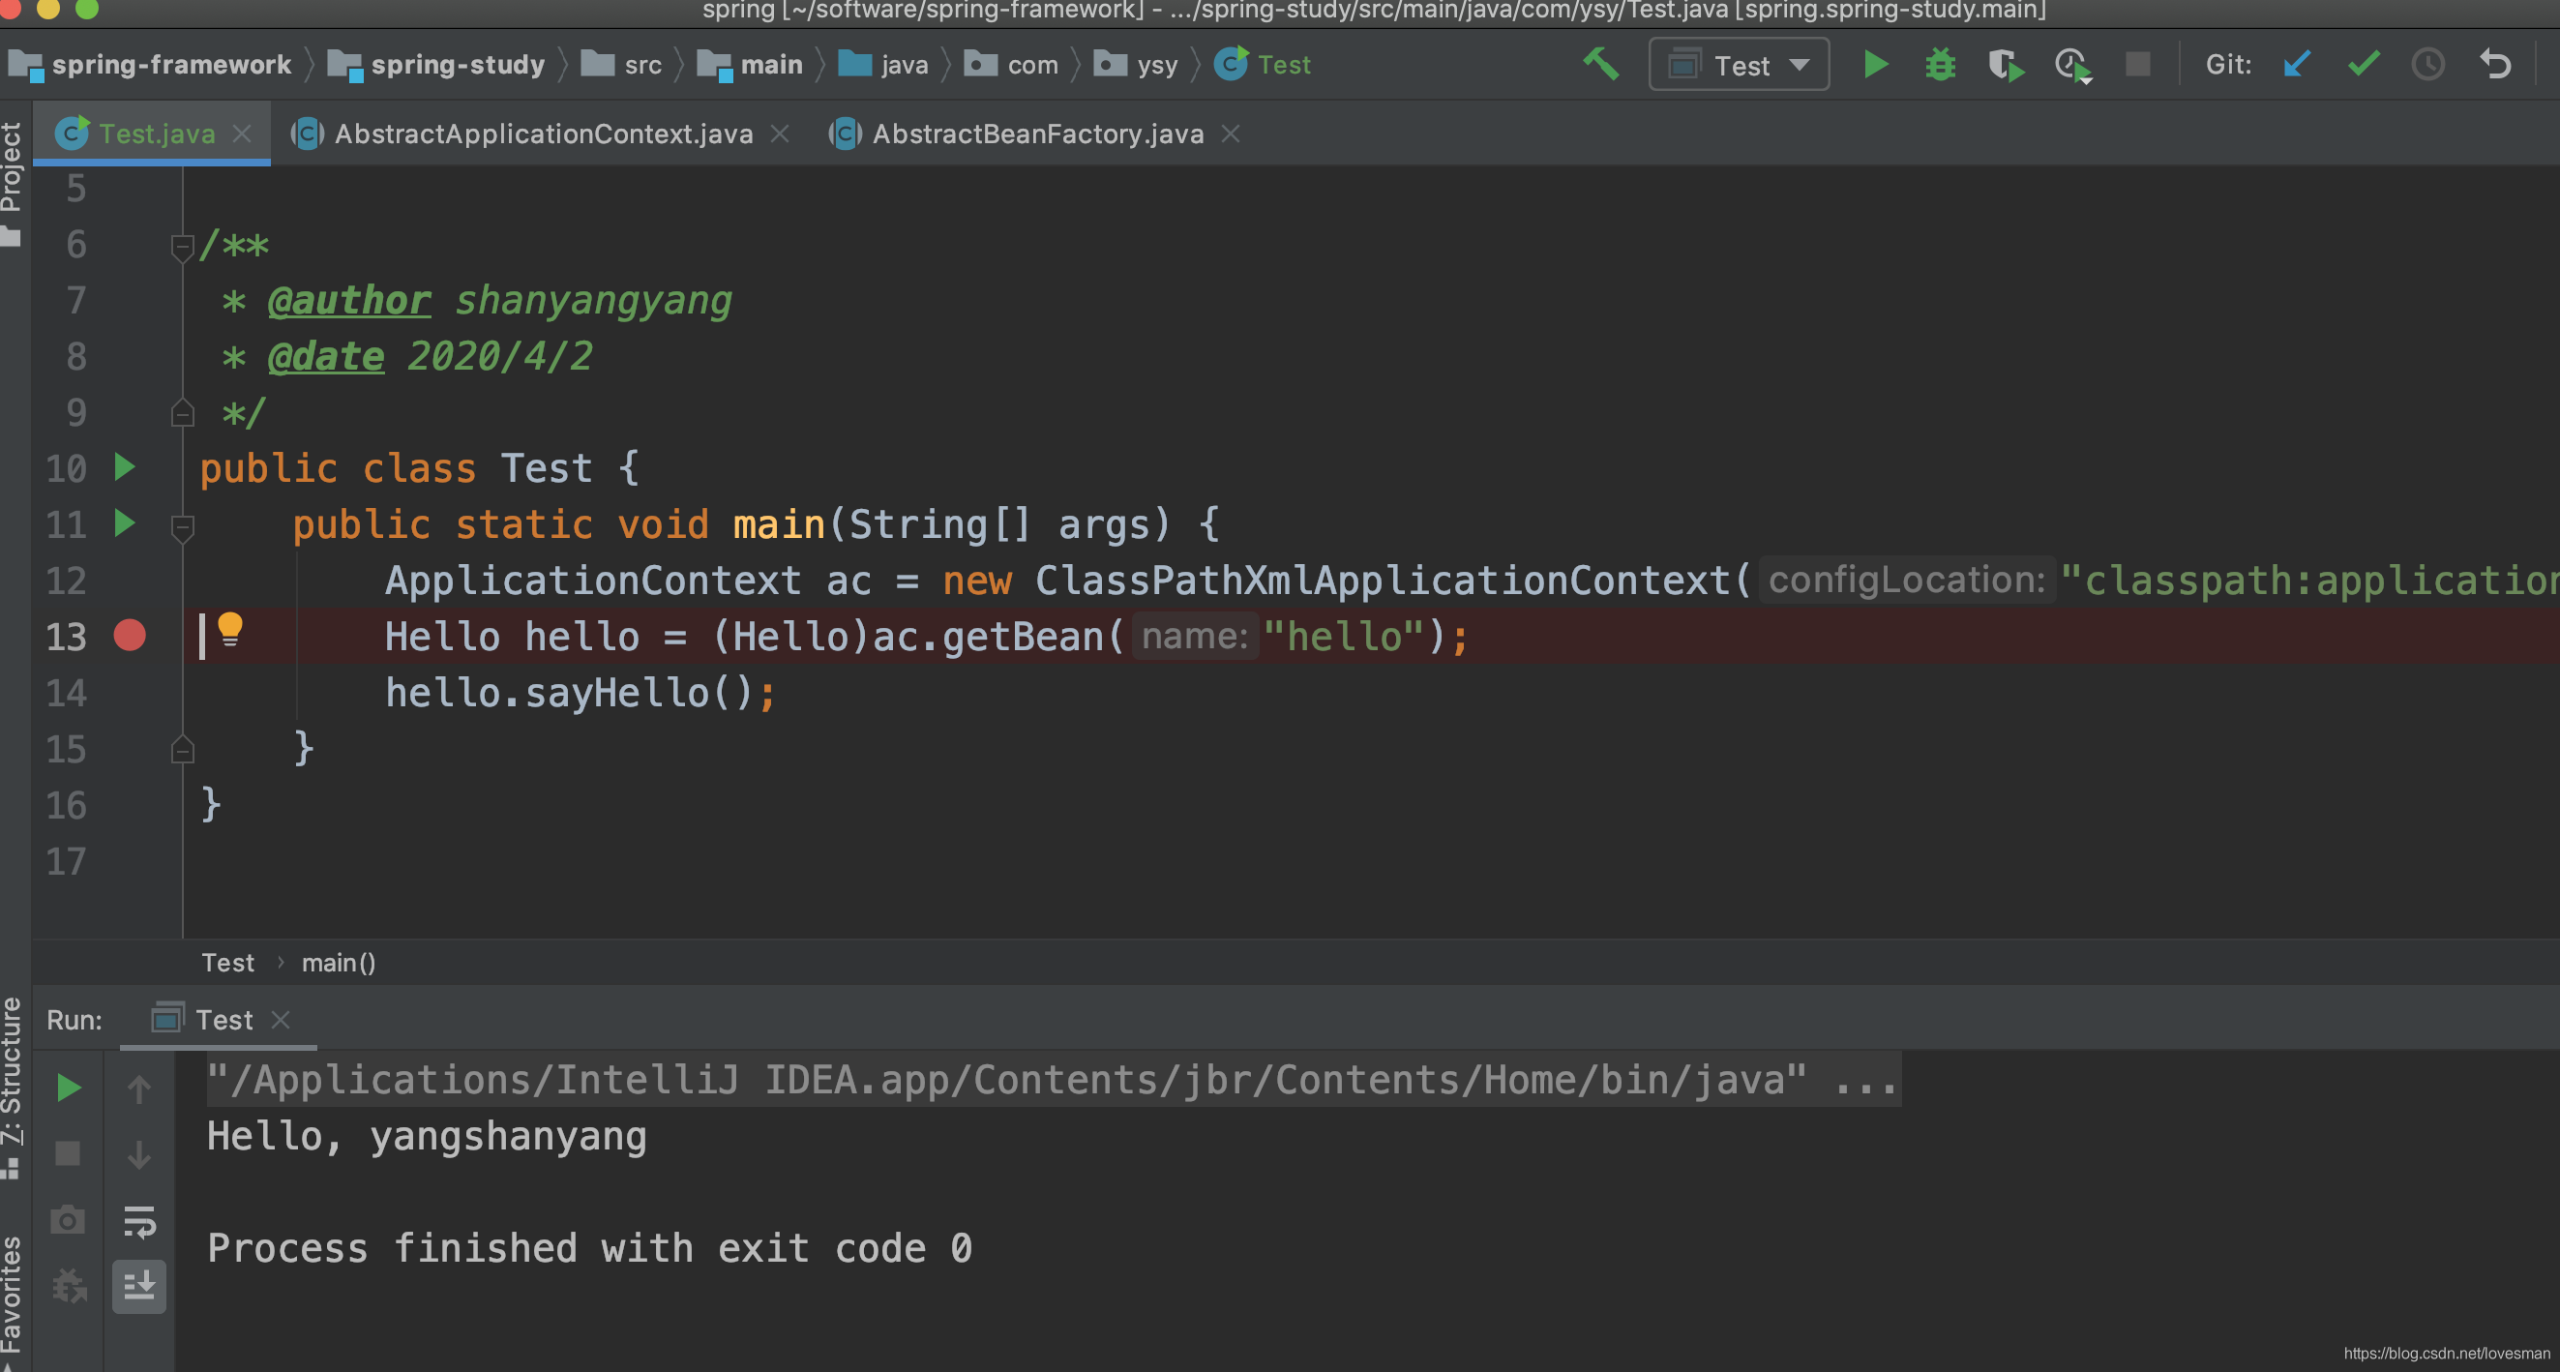Close the AbstractBeanFactory.java tab
This screenshot has height=1372, width=2560.
point(1231,134)
